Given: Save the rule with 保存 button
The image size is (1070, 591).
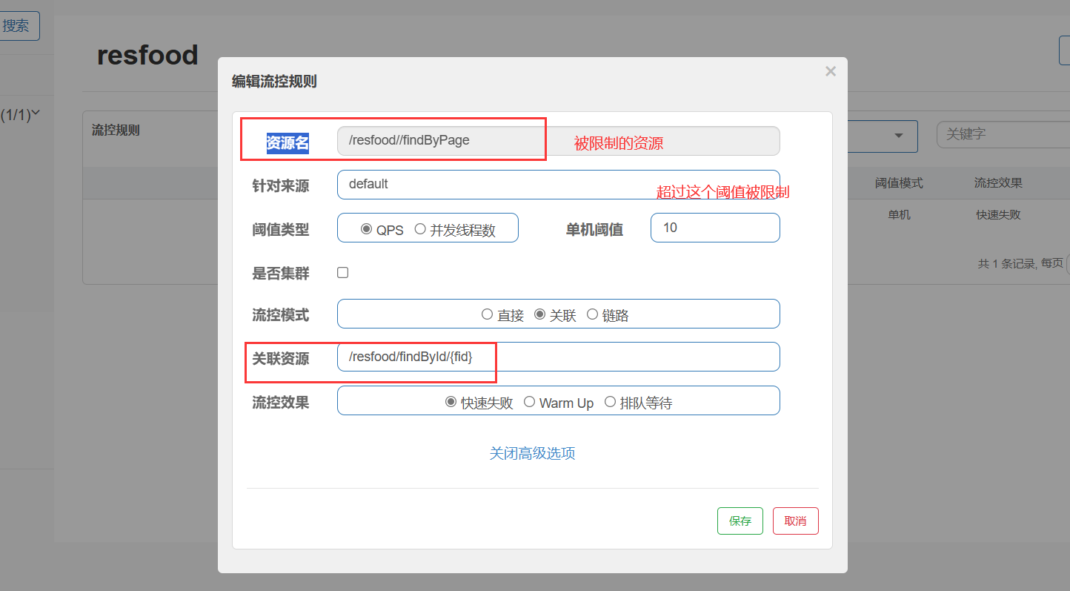Looking at the screenshot, I should pos(740,521).
